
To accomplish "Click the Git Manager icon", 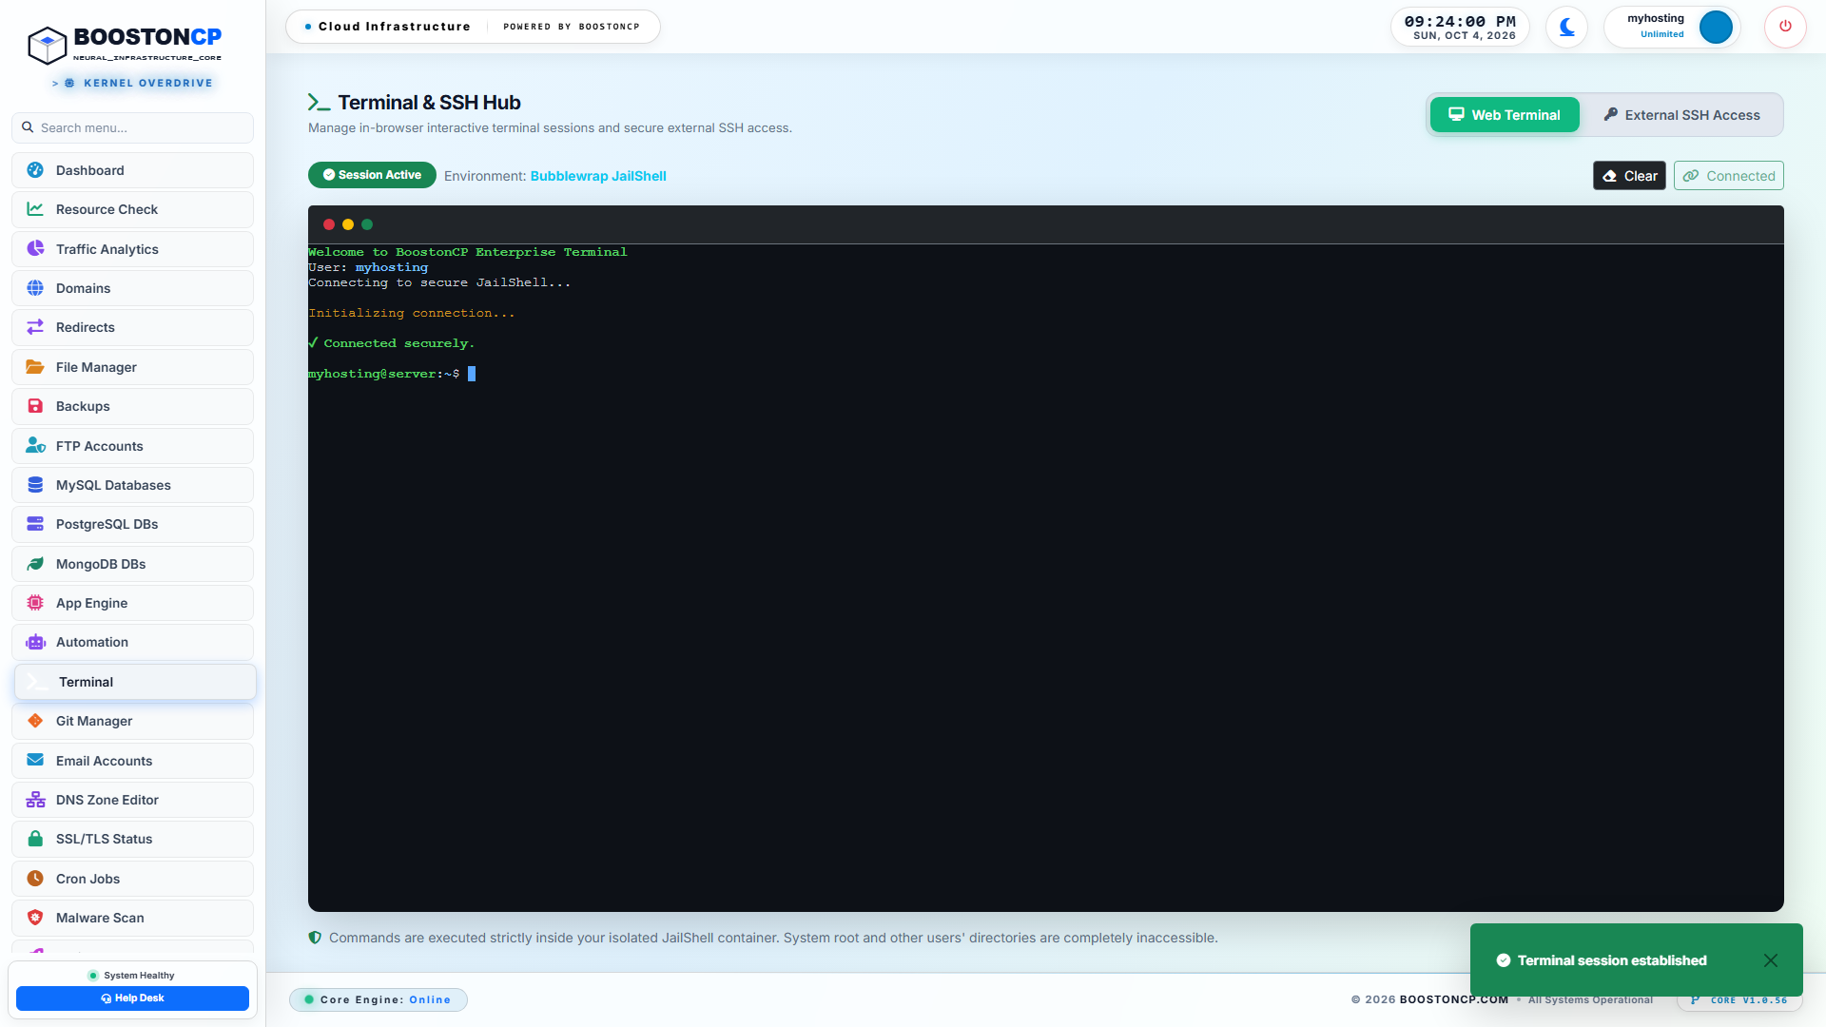I will click(x=35, y=721).
